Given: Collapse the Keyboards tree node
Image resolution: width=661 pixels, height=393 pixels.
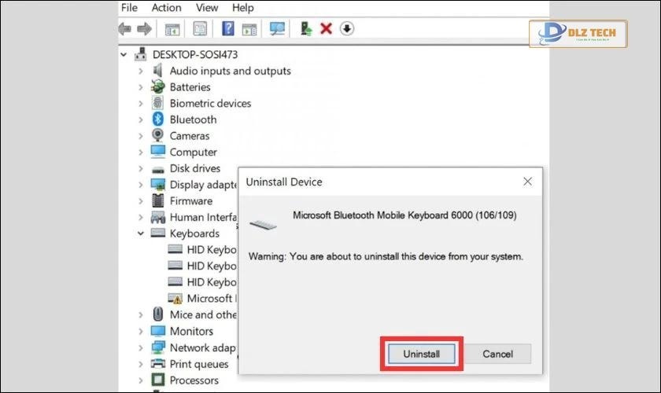Looking at the screenshot, I should point(141,233).
